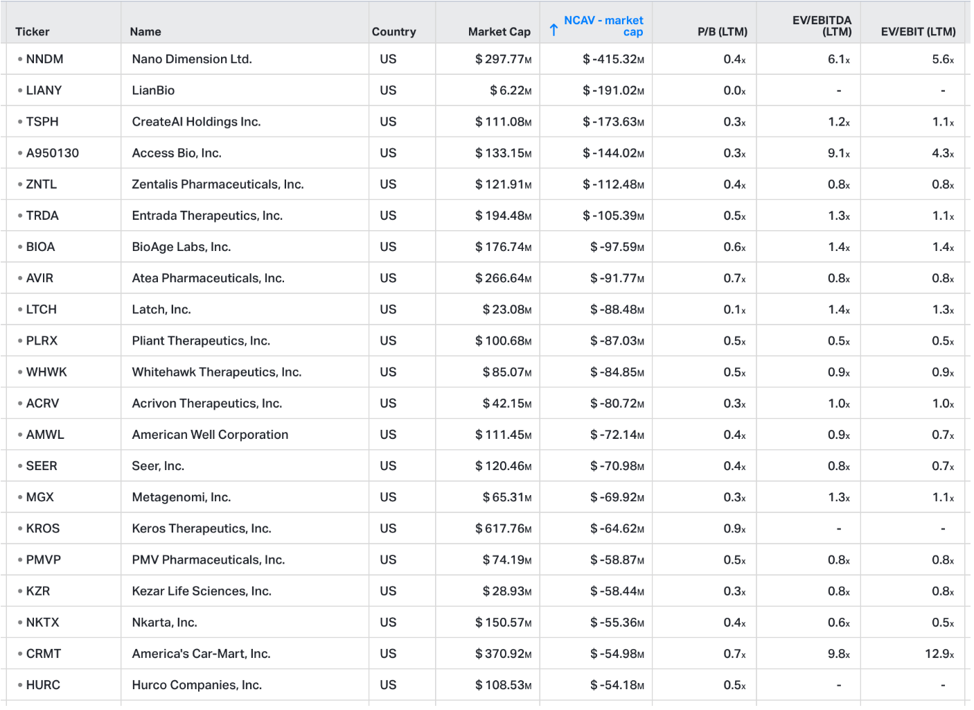Select the LIANY ticker
This screenshot has height=710, width=974.
tap(44, 91)
